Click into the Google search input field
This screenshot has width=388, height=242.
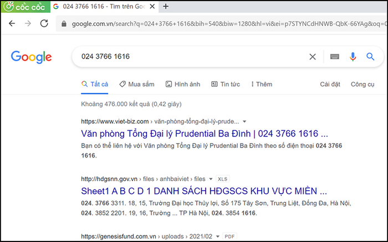[188, 56]
